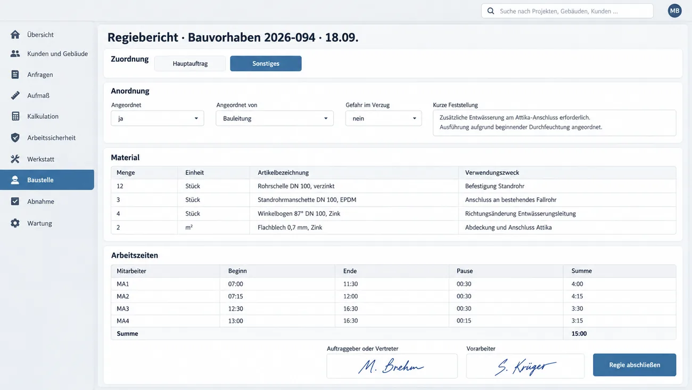Image resolution: width=692 pixels, height=390 pixels.
Task: Click the m² unit cell
Action: [214, 228]
